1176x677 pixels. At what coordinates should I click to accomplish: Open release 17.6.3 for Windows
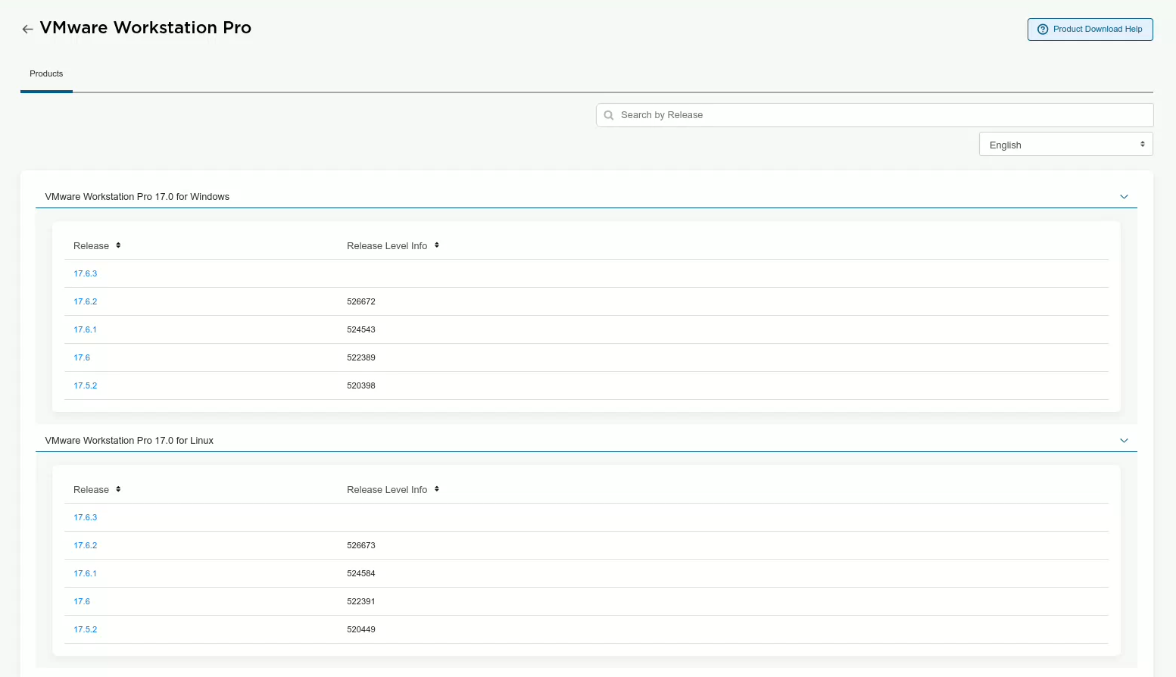[x=85, y=273]
